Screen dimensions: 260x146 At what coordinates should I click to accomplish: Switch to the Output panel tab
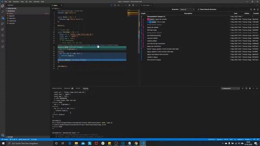pyautogui.click(x=78, y=88)
